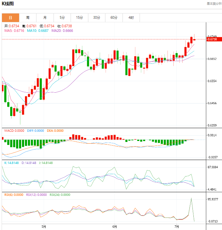Click the DIFF value label
This screenshot has height=230, width=222.
pos(35,131)
